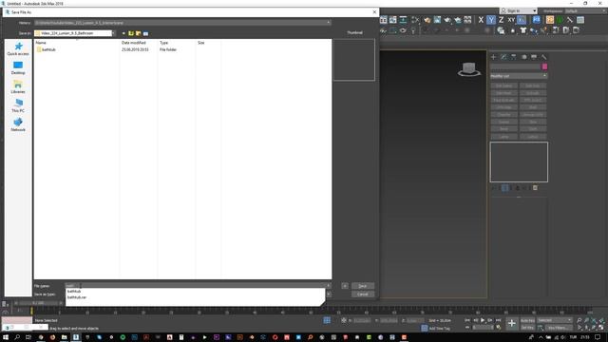Click the plus increment save button
This screenshot has width=608, height=342.
(345, 286)
